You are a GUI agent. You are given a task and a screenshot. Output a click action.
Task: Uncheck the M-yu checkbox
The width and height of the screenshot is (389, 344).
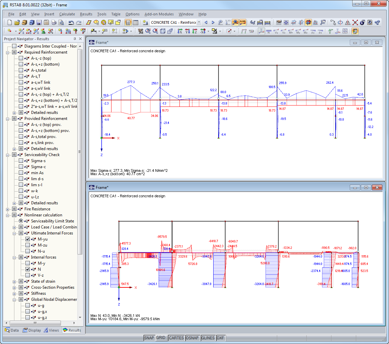28,239
